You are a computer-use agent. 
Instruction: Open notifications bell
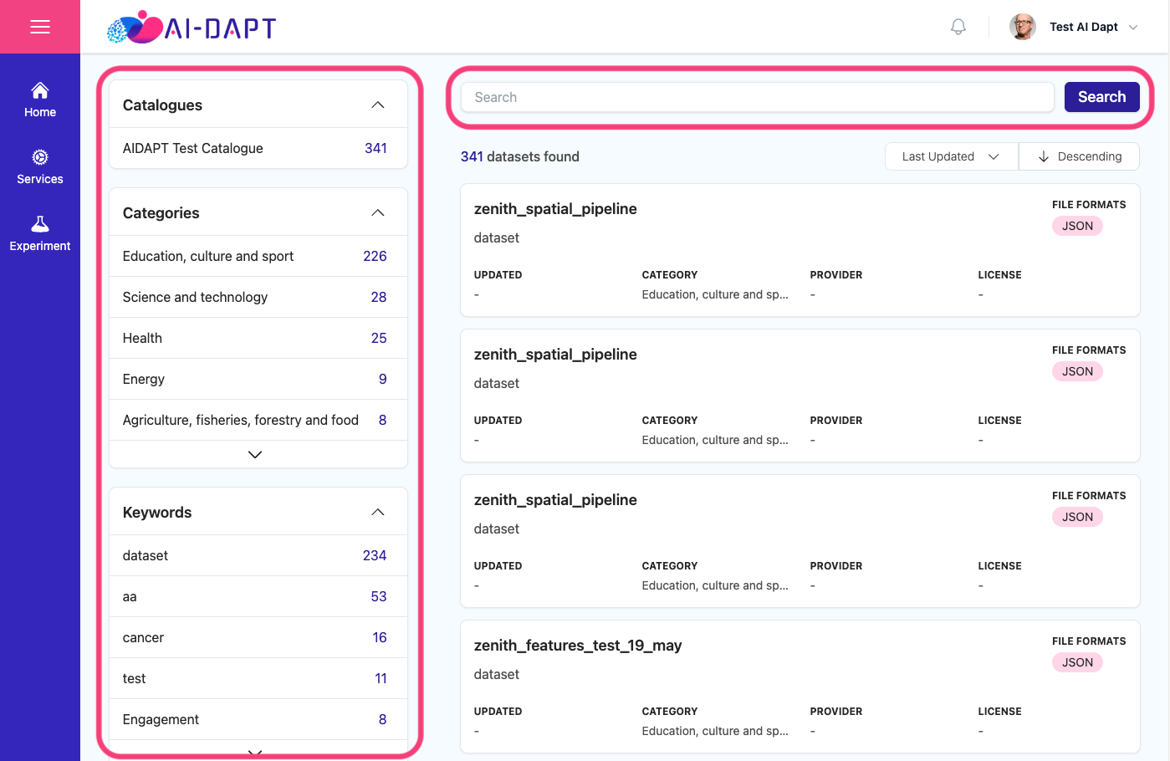[x=958, y=27]
